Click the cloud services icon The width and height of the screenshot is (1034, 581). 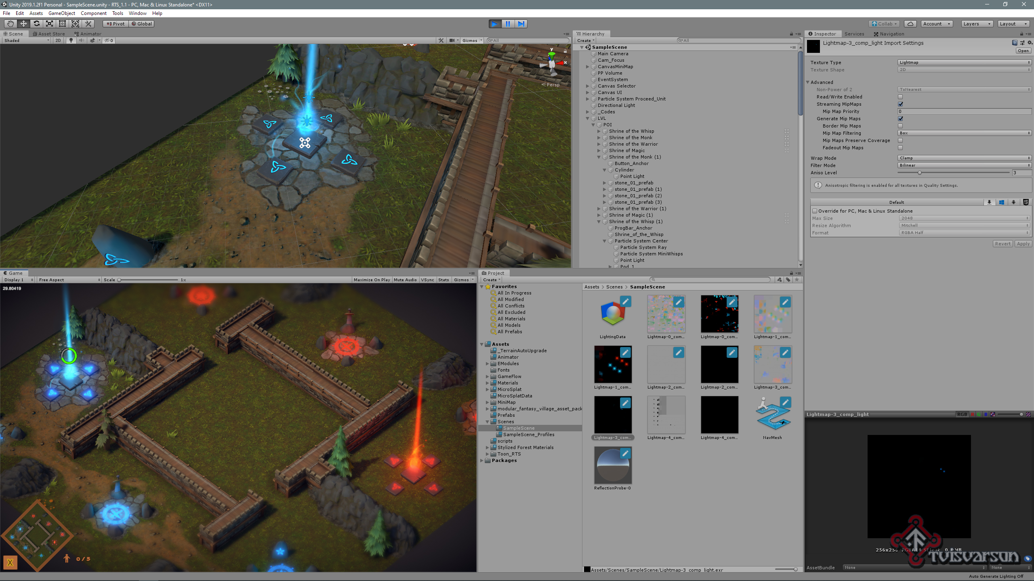pos(910,24)
